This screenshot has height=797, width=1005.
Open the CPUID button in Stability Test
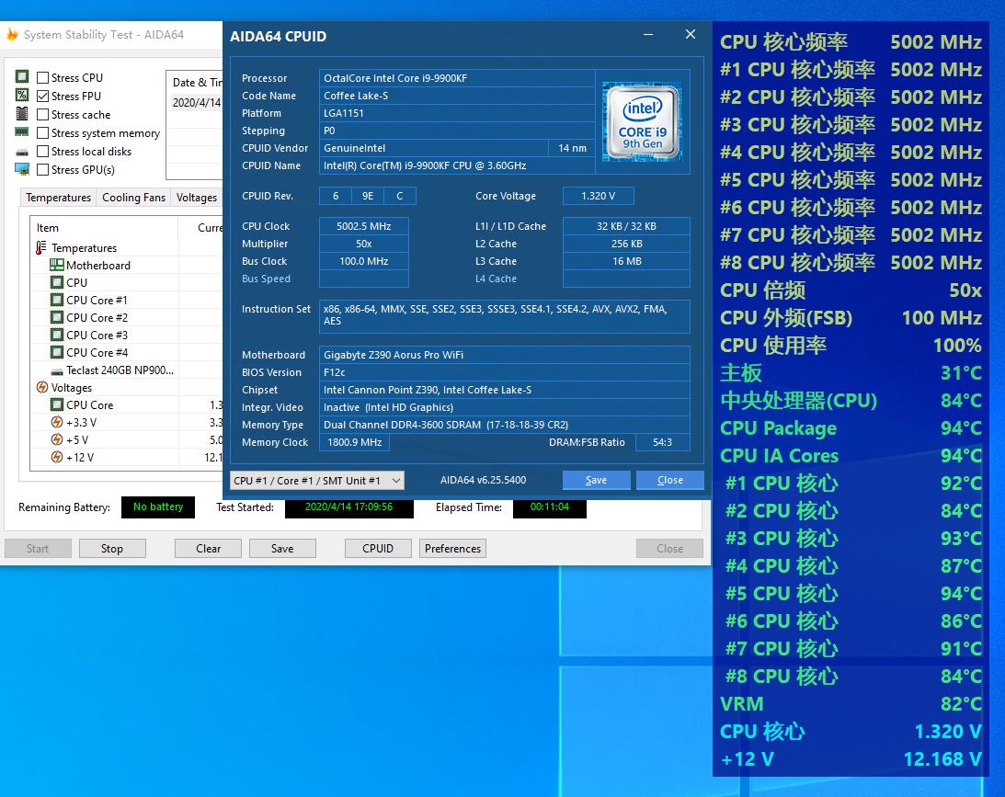coord(378,549)
